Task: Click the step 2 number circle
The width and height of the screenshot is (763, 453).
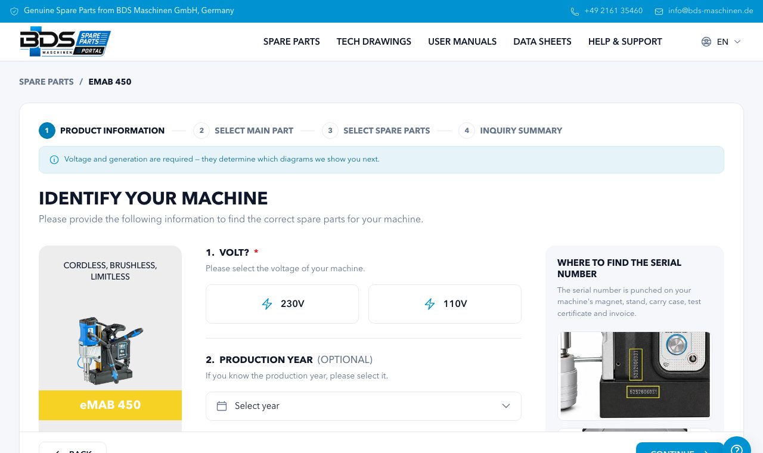Action: click(201, 131)
